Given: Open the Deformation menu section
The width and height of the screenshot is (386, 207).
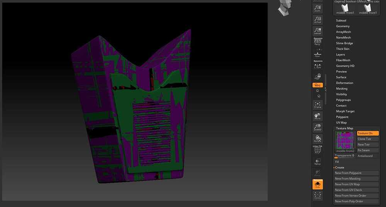Looking at the screenshot, I should tap(344, 83).
